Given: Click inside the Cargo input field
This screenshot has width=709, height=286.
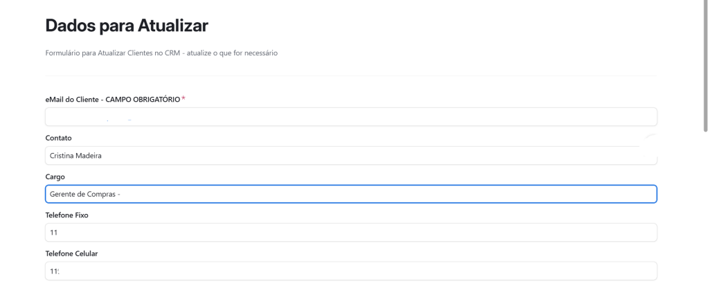Looking at the screenshot, I should [x=350, y=194].
